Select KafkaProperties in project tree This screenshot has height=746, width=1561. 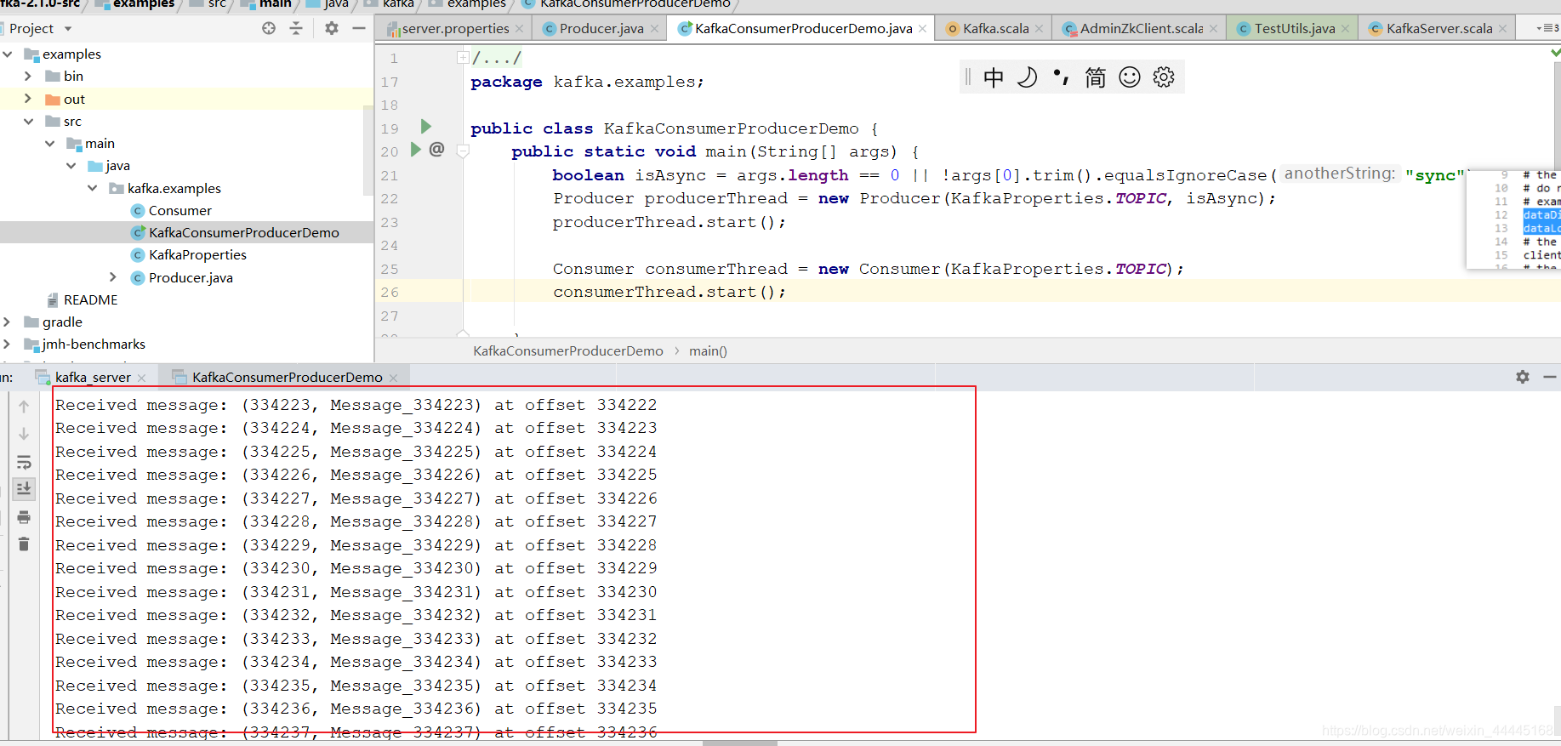click(x=197, y=254)
